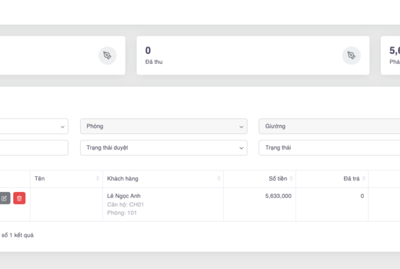Click the Phòng: 101 text in the row

[x=122, y=213]
